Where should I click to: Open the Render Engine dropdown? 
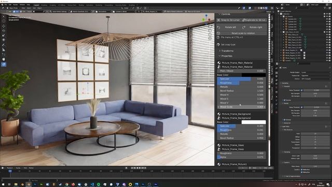315,73
